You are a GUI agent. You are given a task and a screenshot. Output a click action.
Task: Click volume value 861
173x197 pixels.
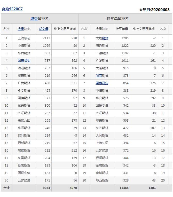(x=47, y=53)
